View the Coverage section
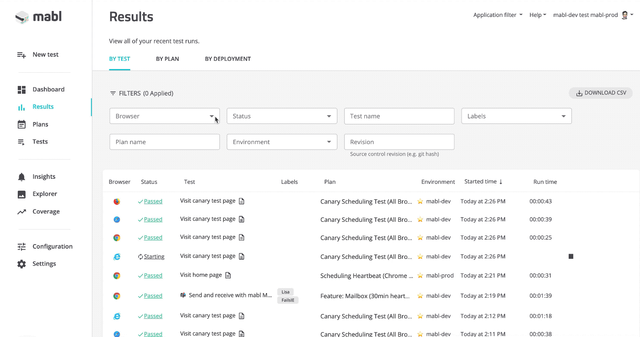 [x=46, y=211]
